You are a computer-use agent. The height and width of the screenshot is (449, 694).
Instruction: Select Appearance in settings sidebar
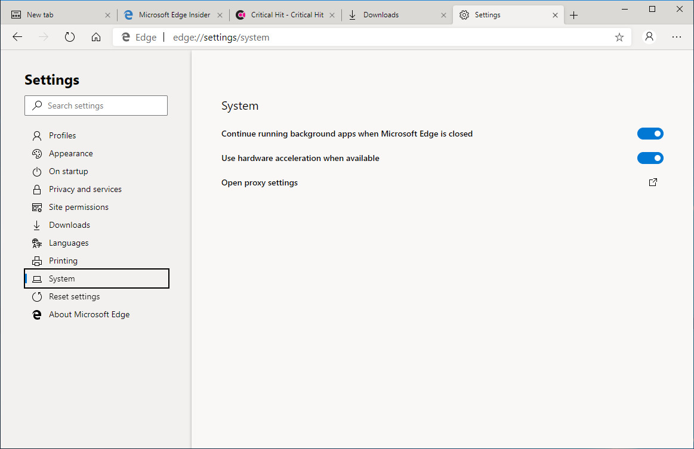point(70,153)
